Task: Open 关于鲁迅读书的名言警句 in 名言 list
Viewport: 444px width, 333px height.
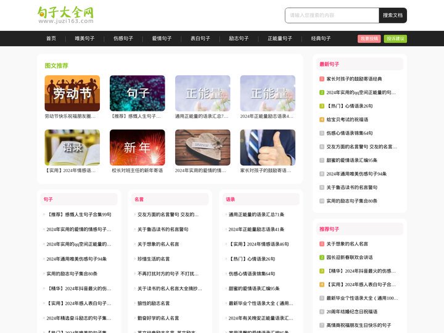Action: [163, 229]
